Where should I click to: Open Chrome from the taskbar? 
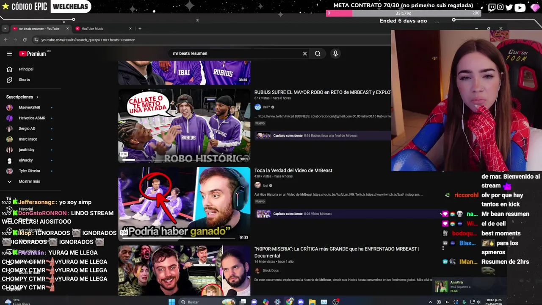pyautogui.click(x=289, y=302)
